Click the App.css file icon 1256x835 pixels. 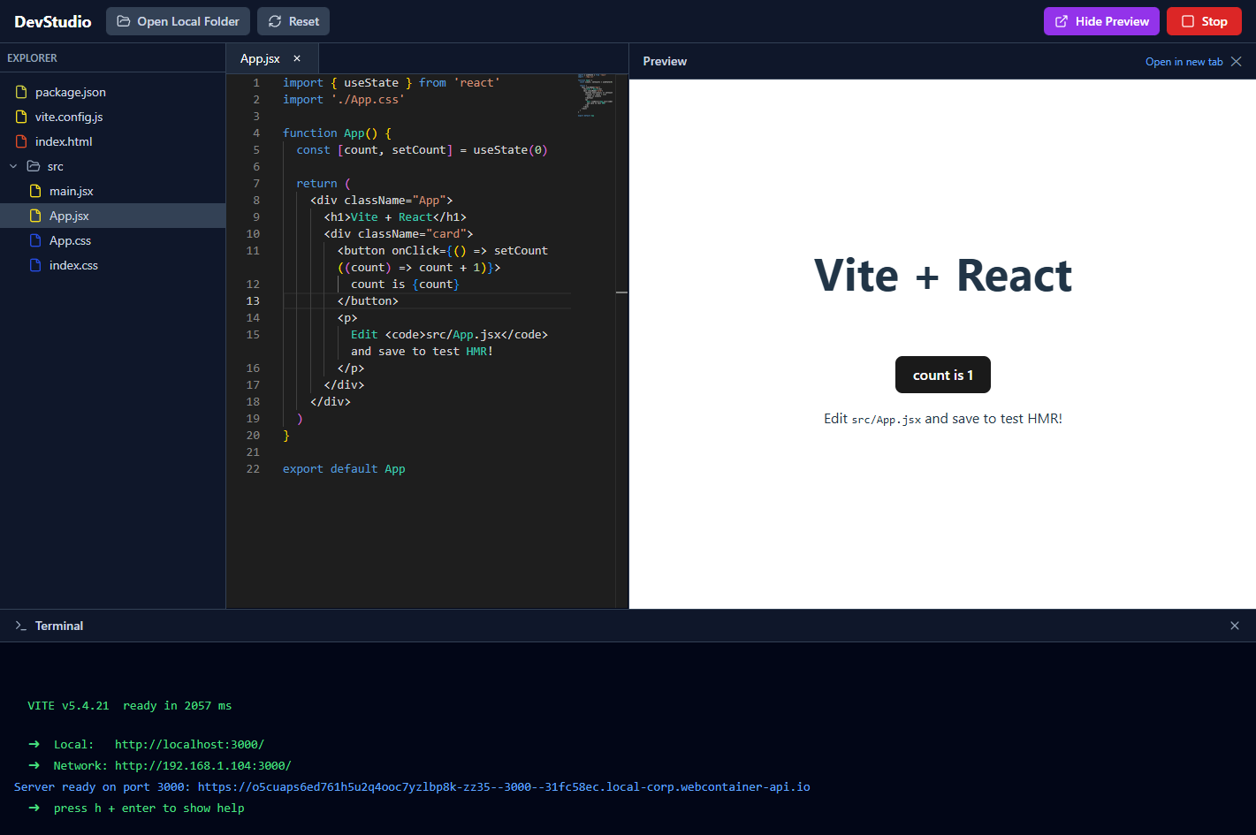pyautogui.click(x=35, y=240)
